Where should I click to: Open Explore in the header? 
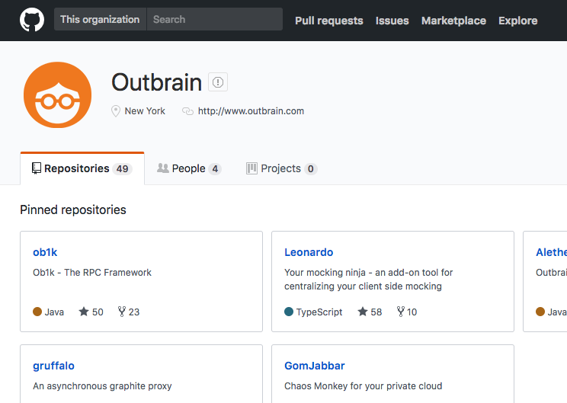[517, 21]
